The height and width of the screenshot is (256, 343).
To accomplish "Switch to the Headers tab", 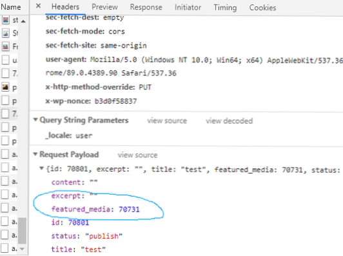I will click(x=65, y=7).
